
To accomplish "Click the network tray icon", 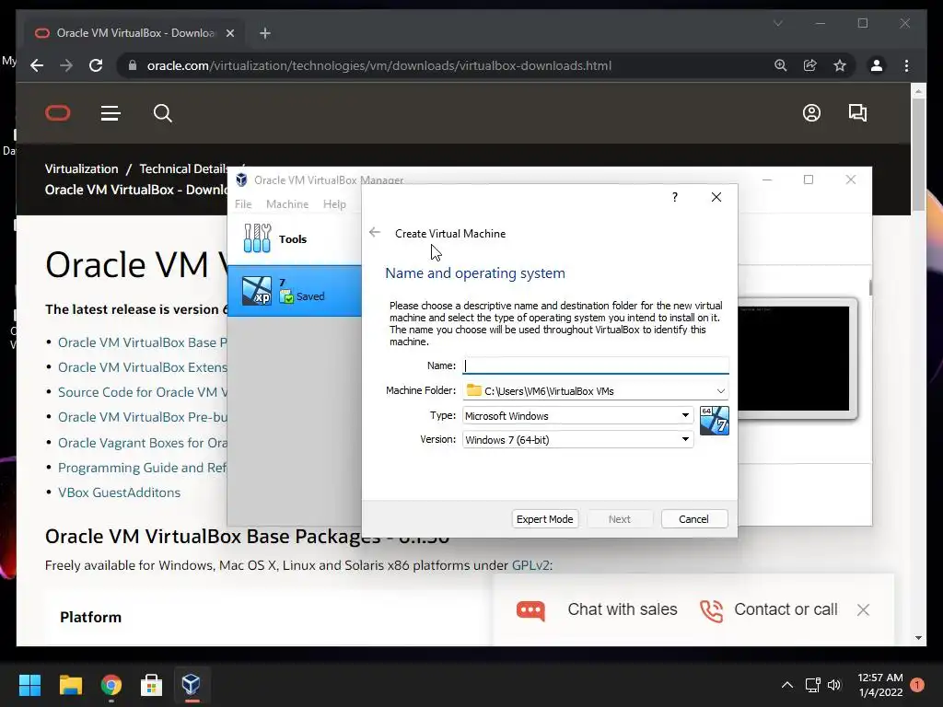I will coord(812,685).
